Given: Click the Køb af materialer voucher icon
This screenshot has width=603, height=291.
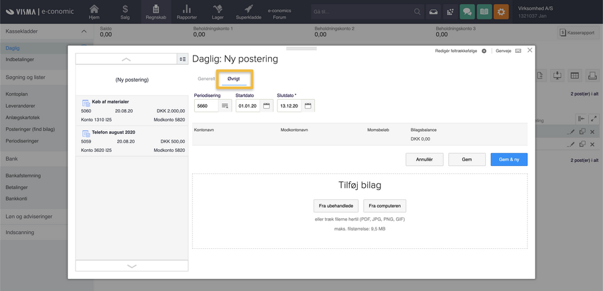Looking at the screenshot, I should (86, 102).
